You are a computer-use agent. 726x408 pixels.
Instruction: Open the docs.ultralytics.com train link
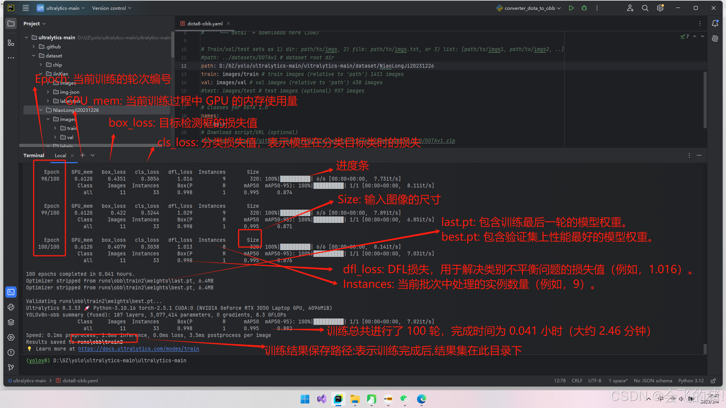pos(138,349)
